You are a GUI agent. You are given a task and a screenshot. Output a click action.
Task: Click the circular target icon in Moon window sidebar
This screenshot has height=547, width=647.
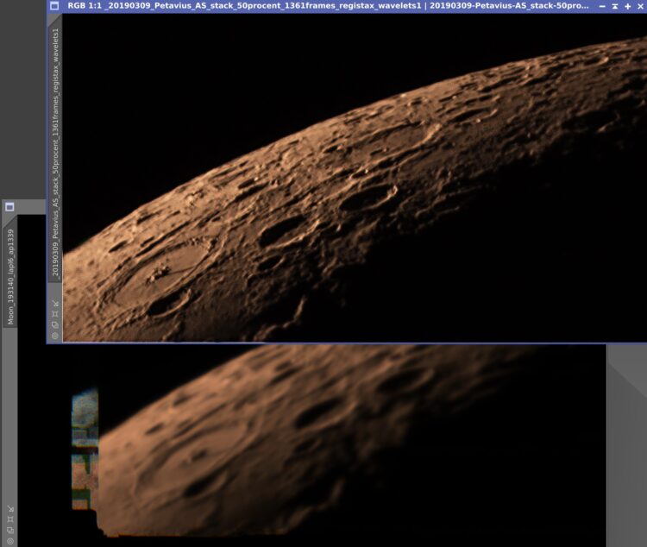click(x=10, y=541)
